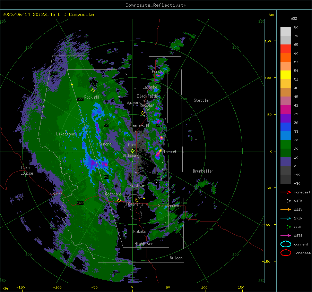Screen dimensions: 312x292
Task: Select the bright yellow 51–54 dBZ swatch
Action: 286,75
